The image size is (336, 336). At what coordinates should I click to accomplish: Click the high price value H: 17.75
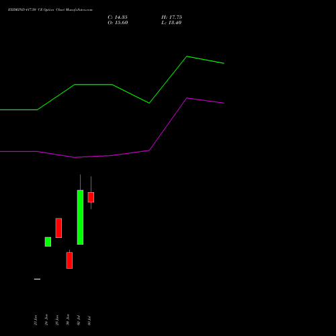(171, 17)
